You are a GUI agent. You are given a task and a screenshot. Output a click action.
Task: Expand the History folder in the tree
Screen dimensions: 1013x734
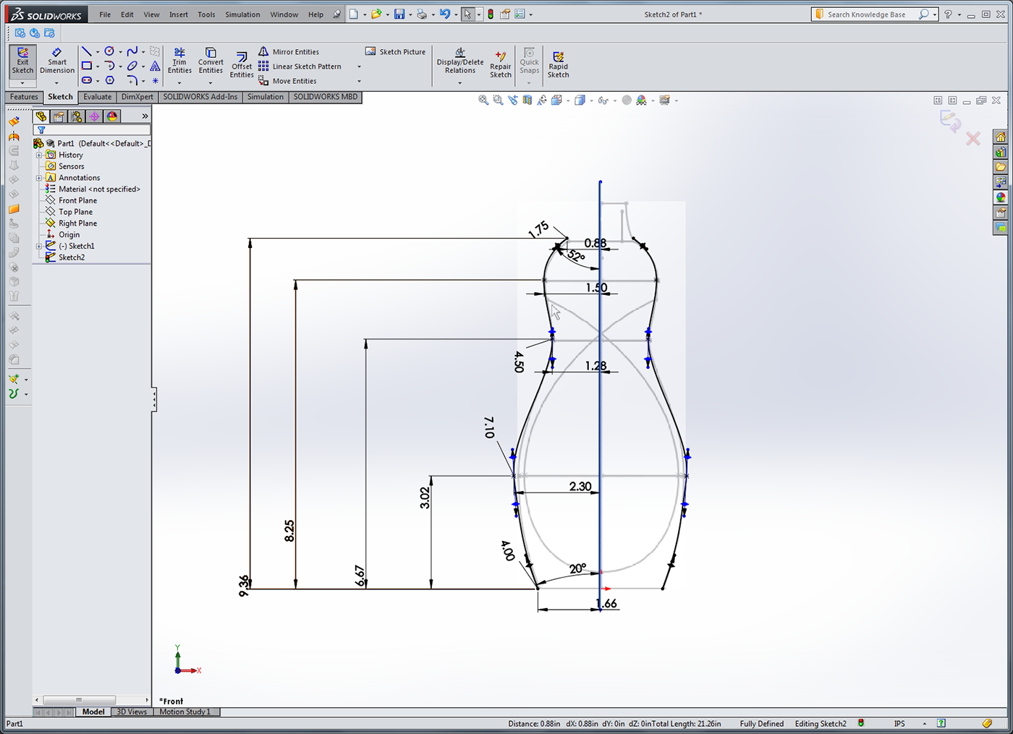tap(39, 155)
